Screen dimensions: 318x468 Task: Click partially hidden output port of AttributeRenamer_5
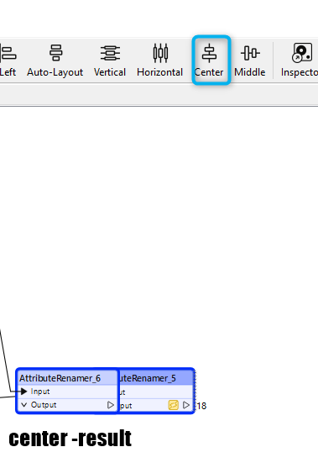(126, 406)
